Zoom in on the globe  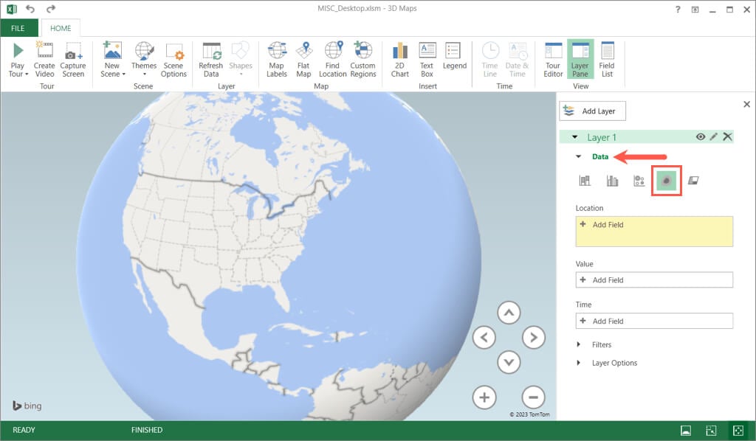(484, 397)
